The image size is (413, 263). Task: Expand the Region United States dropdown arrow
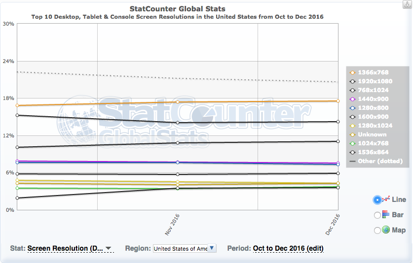point(212,248)
